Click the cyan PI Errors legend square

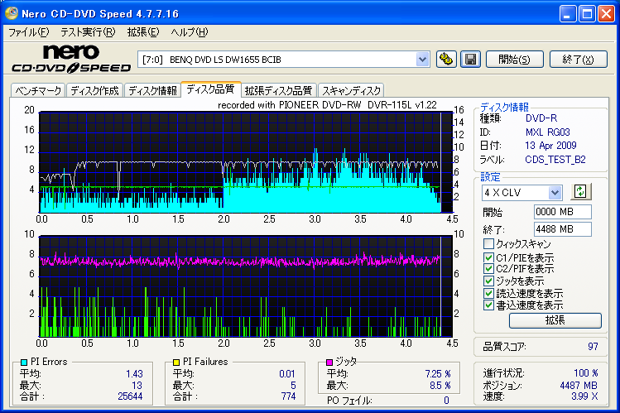24,362
